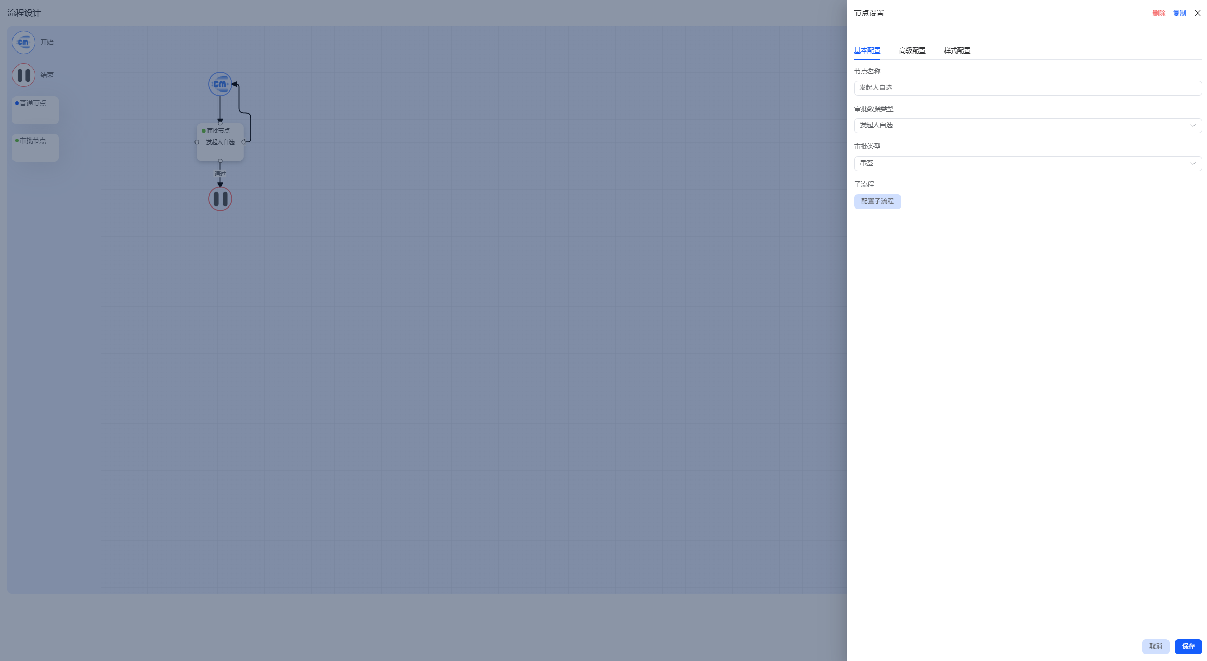The image size is (1207, 661).
Task: Click the end node on the canvas
Action: click(220, 199)
